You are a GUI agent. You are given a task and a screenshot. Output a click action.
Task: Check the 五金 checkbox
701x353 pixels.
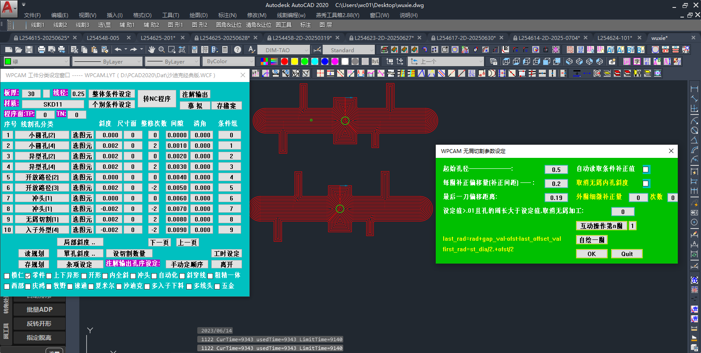(217, 286)
